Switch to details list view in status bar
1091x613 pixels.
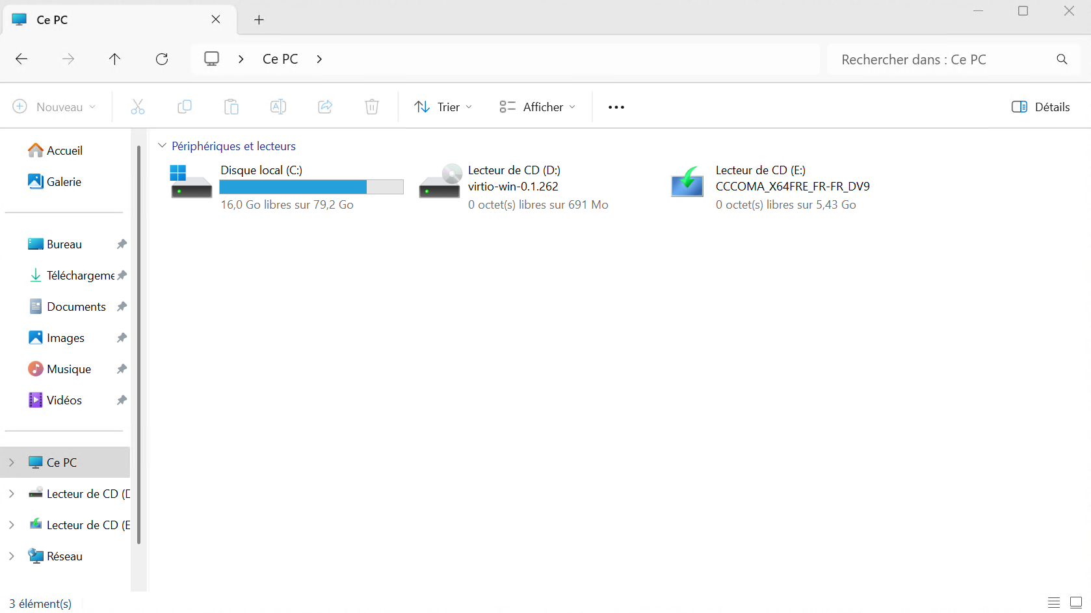[x=1054, y=603]
